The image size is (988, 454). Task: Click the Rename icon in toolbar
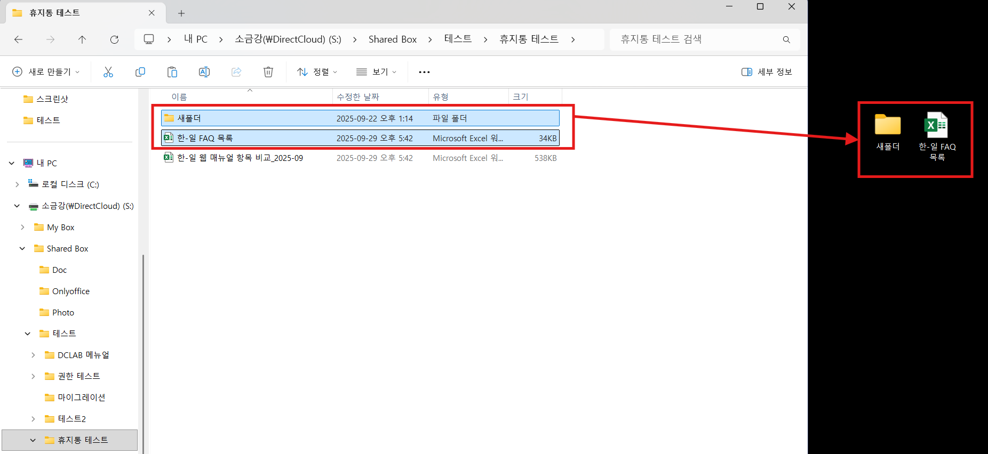click(x=204, y=72)
